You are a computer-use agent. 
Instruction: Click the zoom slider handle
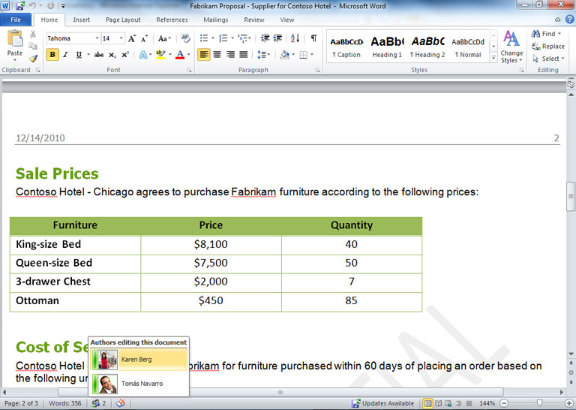(539, 403)
